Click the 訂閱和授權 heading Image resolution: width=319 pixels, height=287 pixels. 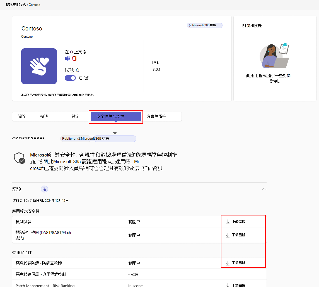tap(252, 26)
